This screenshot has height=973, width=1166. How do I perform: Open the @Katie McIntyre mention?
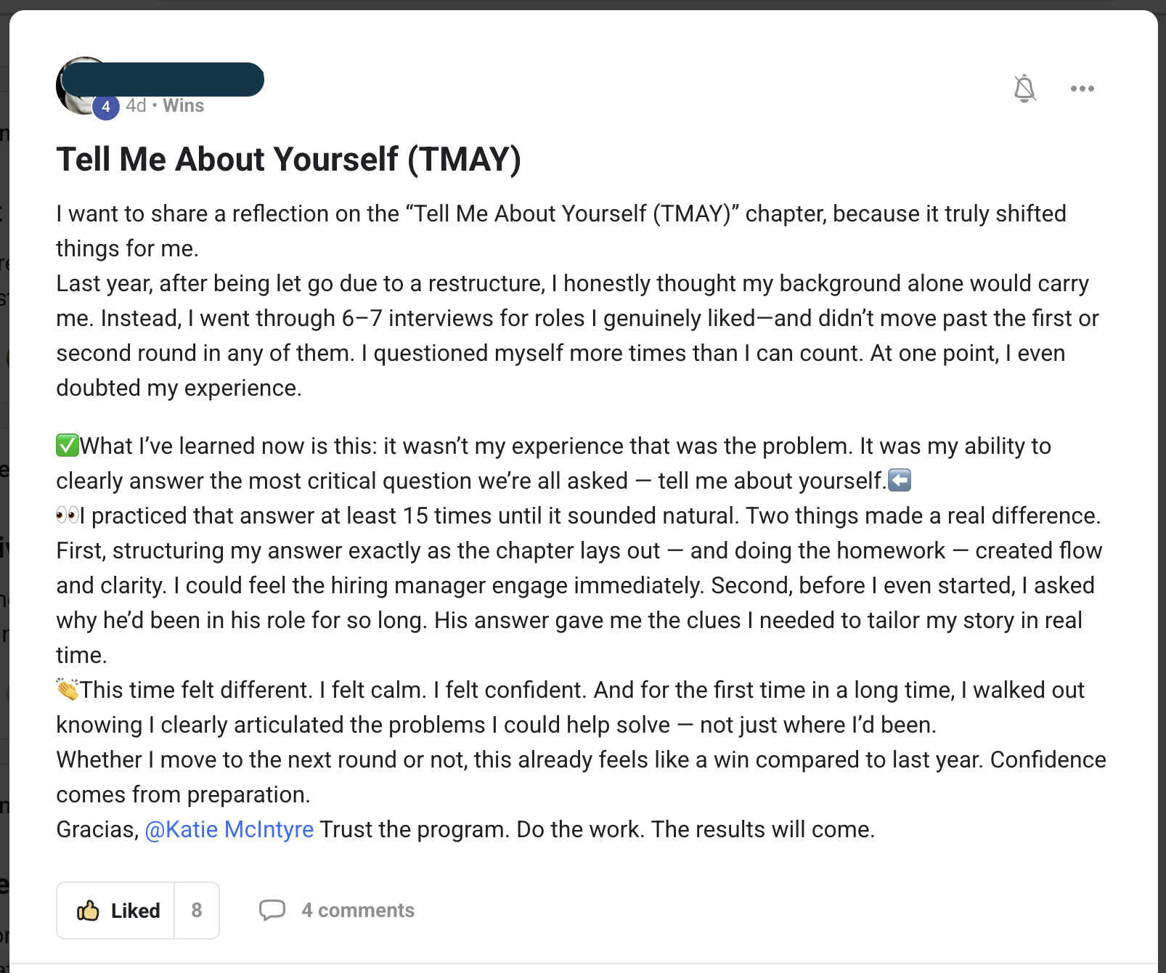click(x=229, y=829)
